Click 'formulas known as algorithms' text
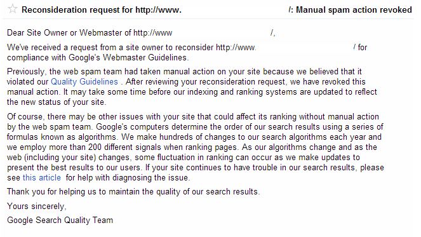The height and width of the screenshot is (237, 421). click(62, 137)
